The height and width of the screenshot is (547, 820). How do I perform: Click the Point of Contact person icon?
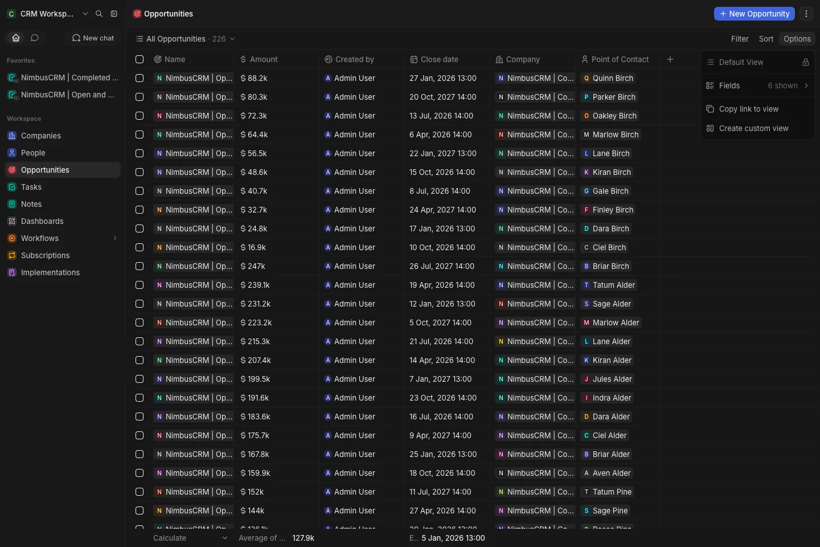click(585, 59)
